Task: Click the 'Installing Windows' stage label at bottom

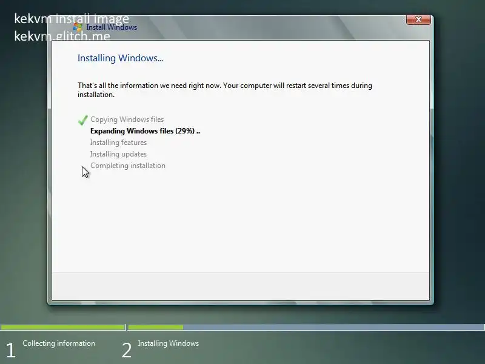Action: (x=169, y=343)
